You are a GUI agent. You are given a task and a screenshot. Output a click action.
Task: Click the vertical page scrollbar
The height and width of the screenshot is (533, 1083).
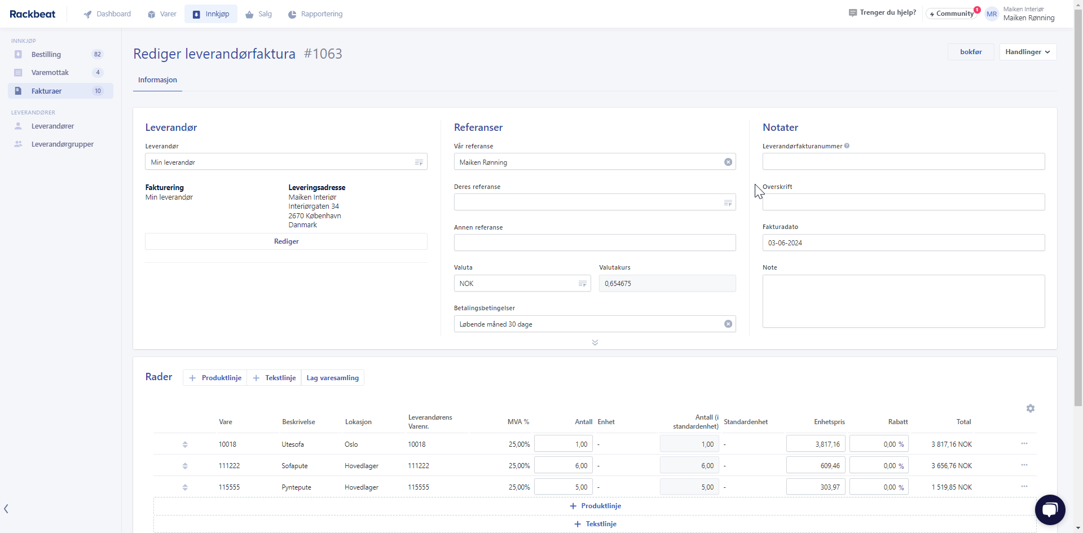click(1078, 209)
